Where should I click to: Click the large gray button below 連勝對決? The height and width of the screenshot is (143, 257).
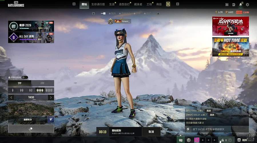[x=31, y=129]
